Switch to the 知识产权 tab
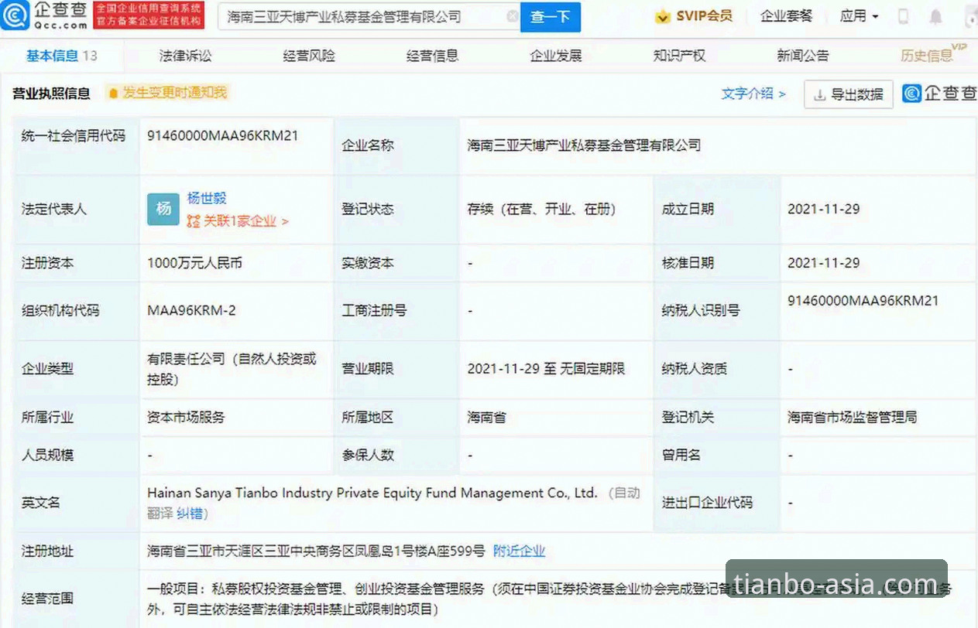 679,56
